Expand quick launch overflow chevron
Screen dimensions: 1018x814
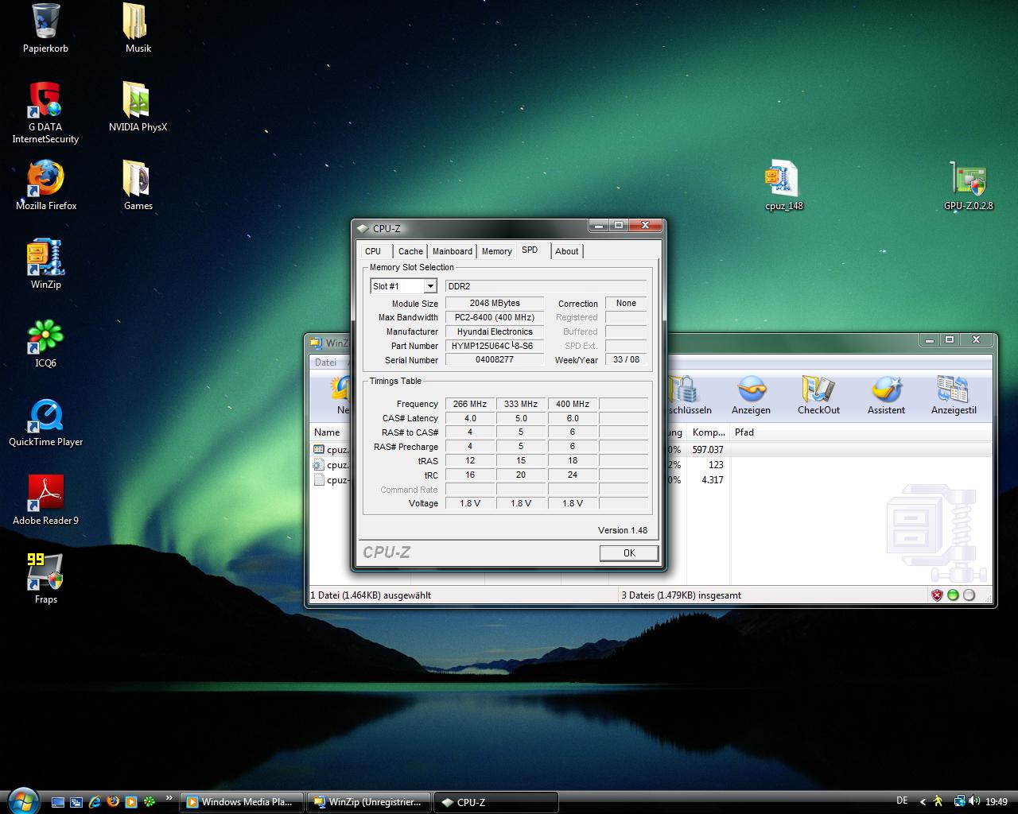[169, 798]
